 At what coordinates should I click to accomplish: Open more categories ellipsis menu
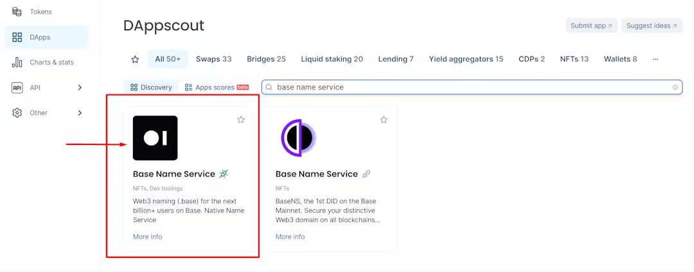tap(655, 59)
